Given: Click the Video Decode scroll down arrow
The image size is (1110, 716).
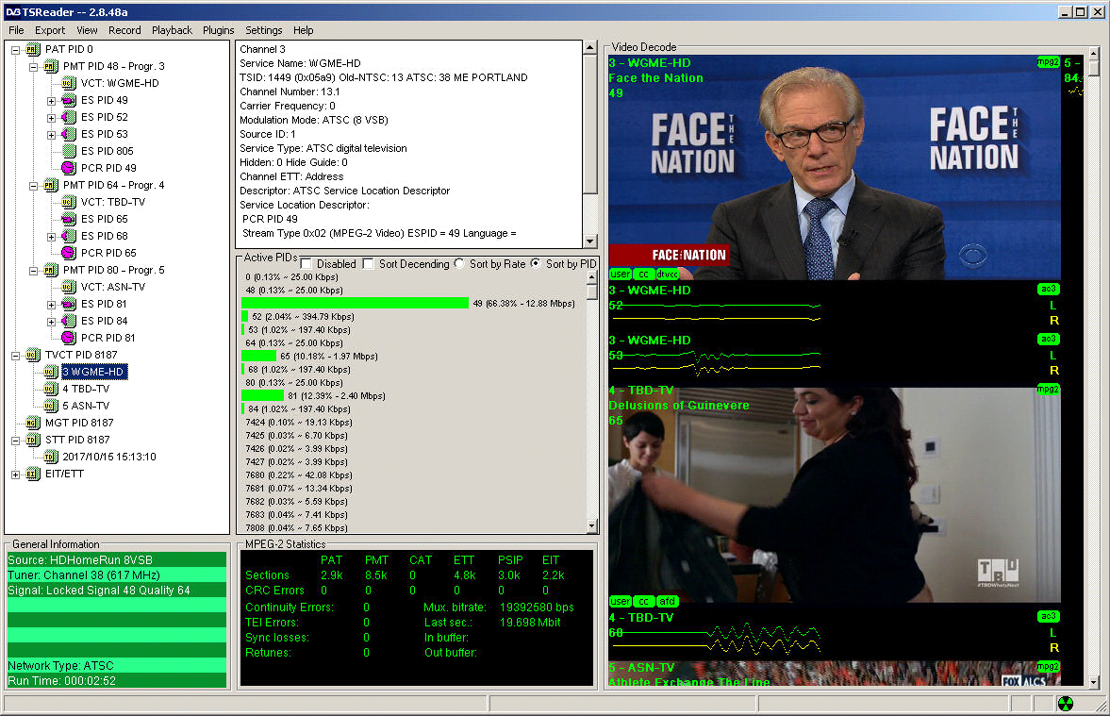Looking at the screenshot, I should [1094, 682].
